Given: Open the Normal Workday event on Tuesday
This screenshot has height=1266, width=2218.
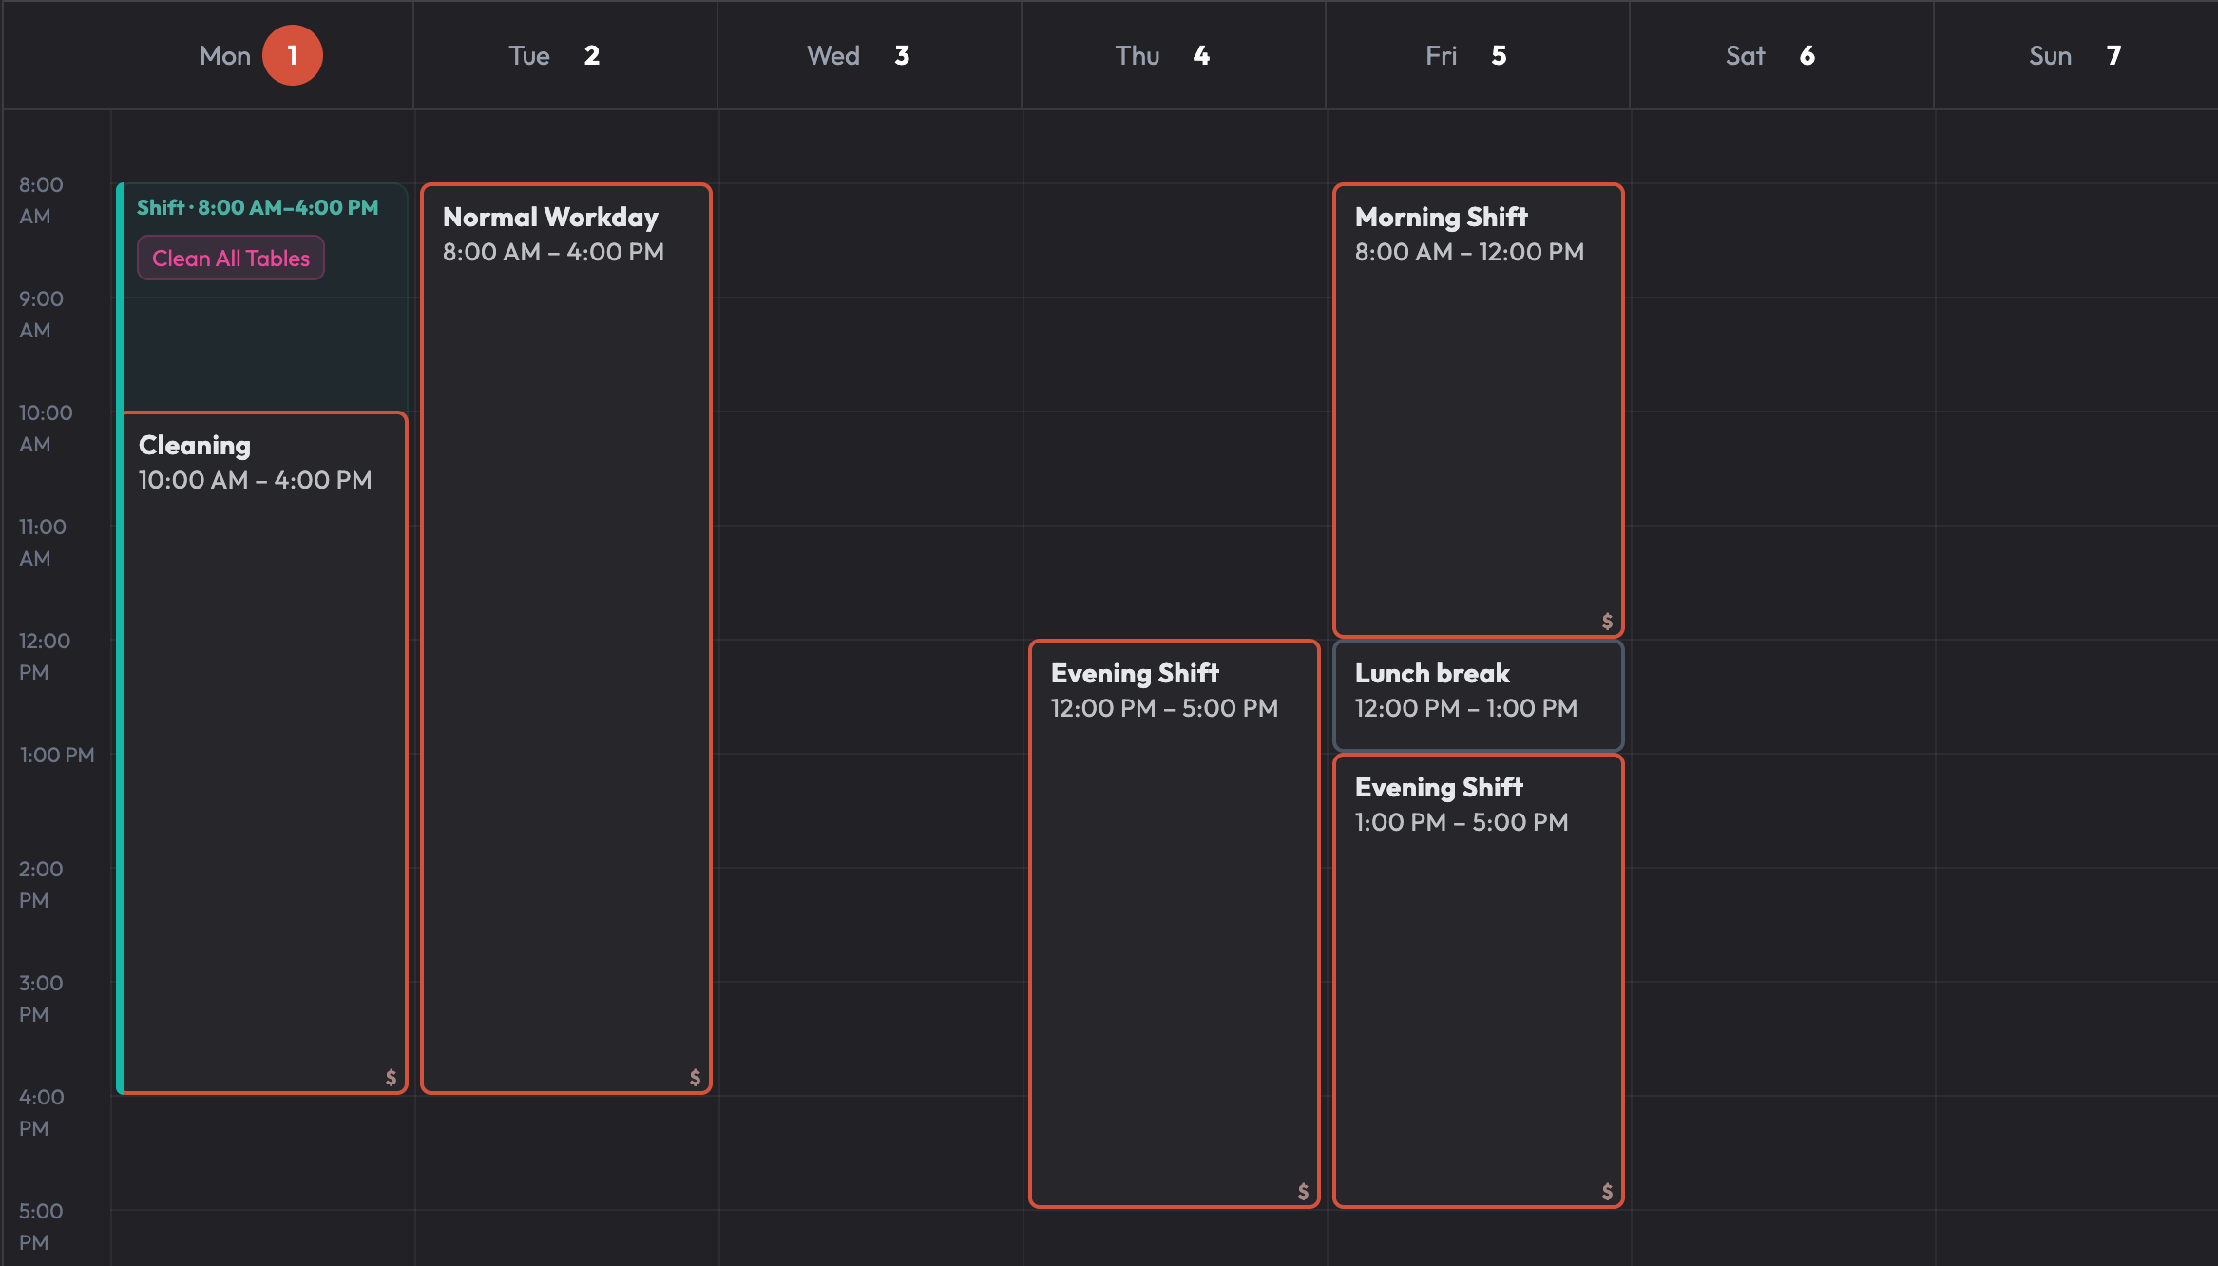Looking at the screenshot, I should click(566, 639).
